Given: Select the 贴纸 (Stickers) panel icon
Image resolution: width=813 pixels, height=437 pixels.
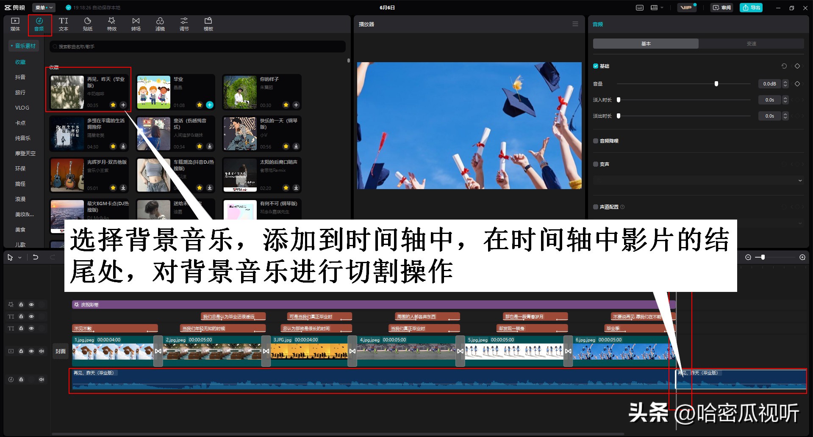Looking at the screenshot, I should (x=87, y=23).
